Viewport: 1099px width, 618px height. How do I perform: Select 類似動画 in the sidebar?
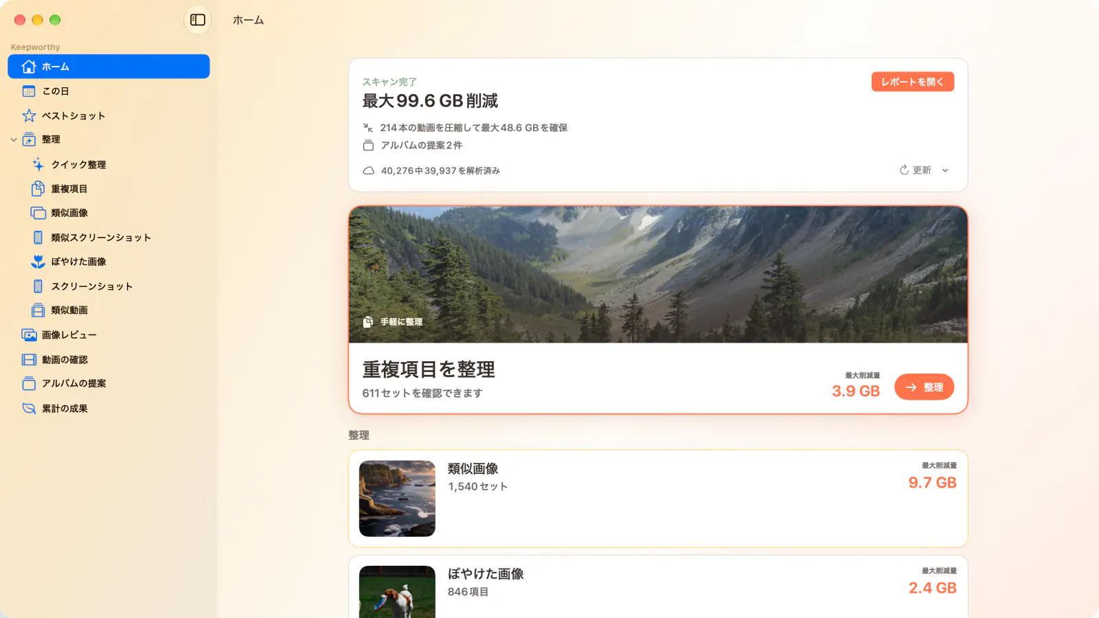[x=109, y=310]
